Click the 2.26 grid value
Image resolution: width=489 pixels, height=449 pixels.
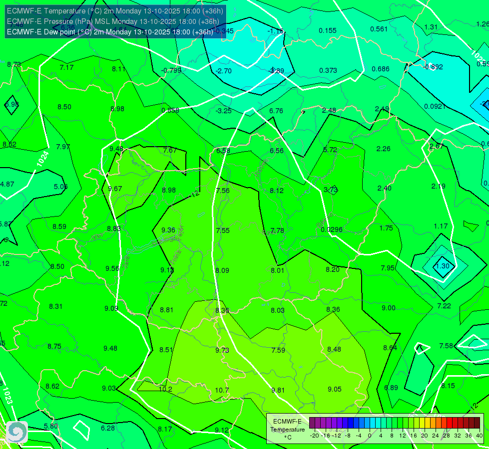[x=383, y=149]
